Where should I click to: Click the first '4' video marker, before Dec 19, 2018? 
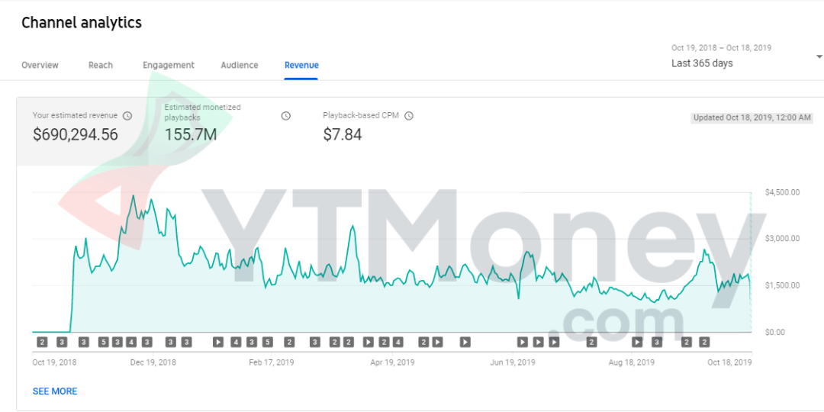[x=131, y=343]
